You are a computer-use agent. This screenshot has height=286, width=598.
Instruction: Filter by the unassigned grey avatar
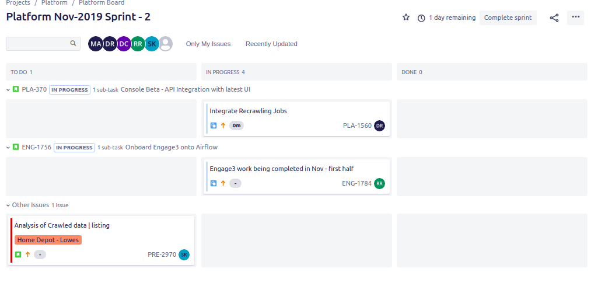tap(166, 44)
